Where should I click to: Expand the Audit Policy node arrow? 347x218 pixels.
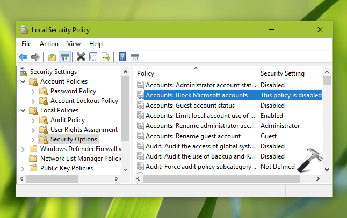pos(33,120)
